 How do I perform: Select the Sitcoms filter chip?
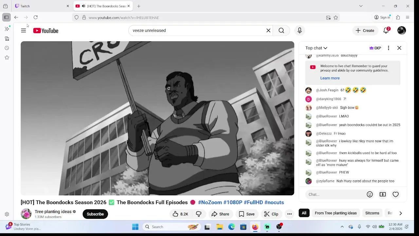[372, 213]
